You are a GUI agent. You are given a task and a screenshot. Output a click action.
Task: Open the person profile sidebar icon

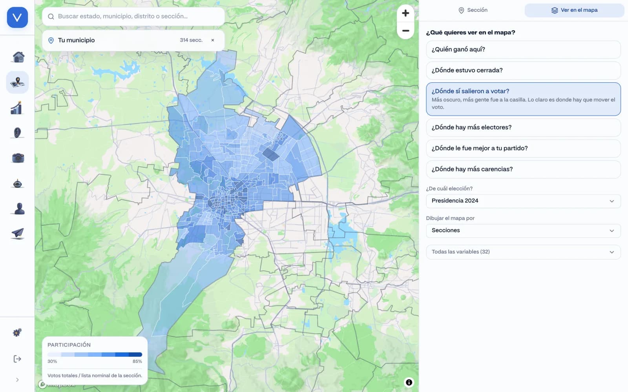(18, 208)
